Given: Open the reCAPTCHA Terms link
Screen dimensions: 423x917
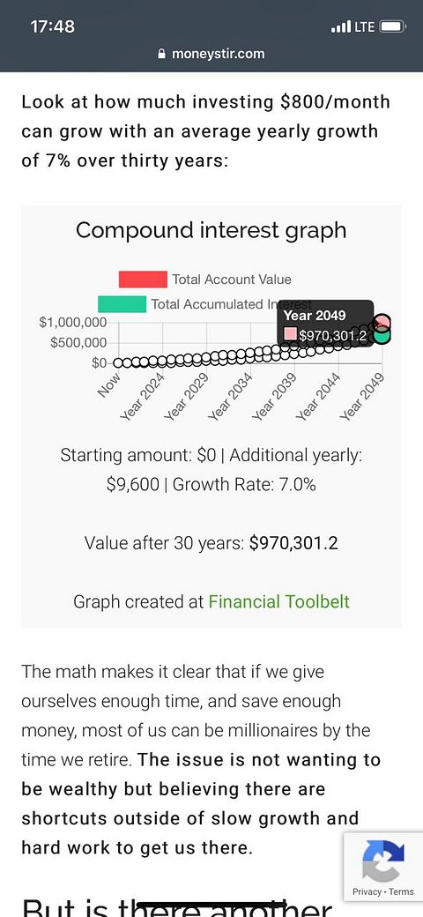Looking at the screenshot, I should pyautogui.click(x=401, y=891).
